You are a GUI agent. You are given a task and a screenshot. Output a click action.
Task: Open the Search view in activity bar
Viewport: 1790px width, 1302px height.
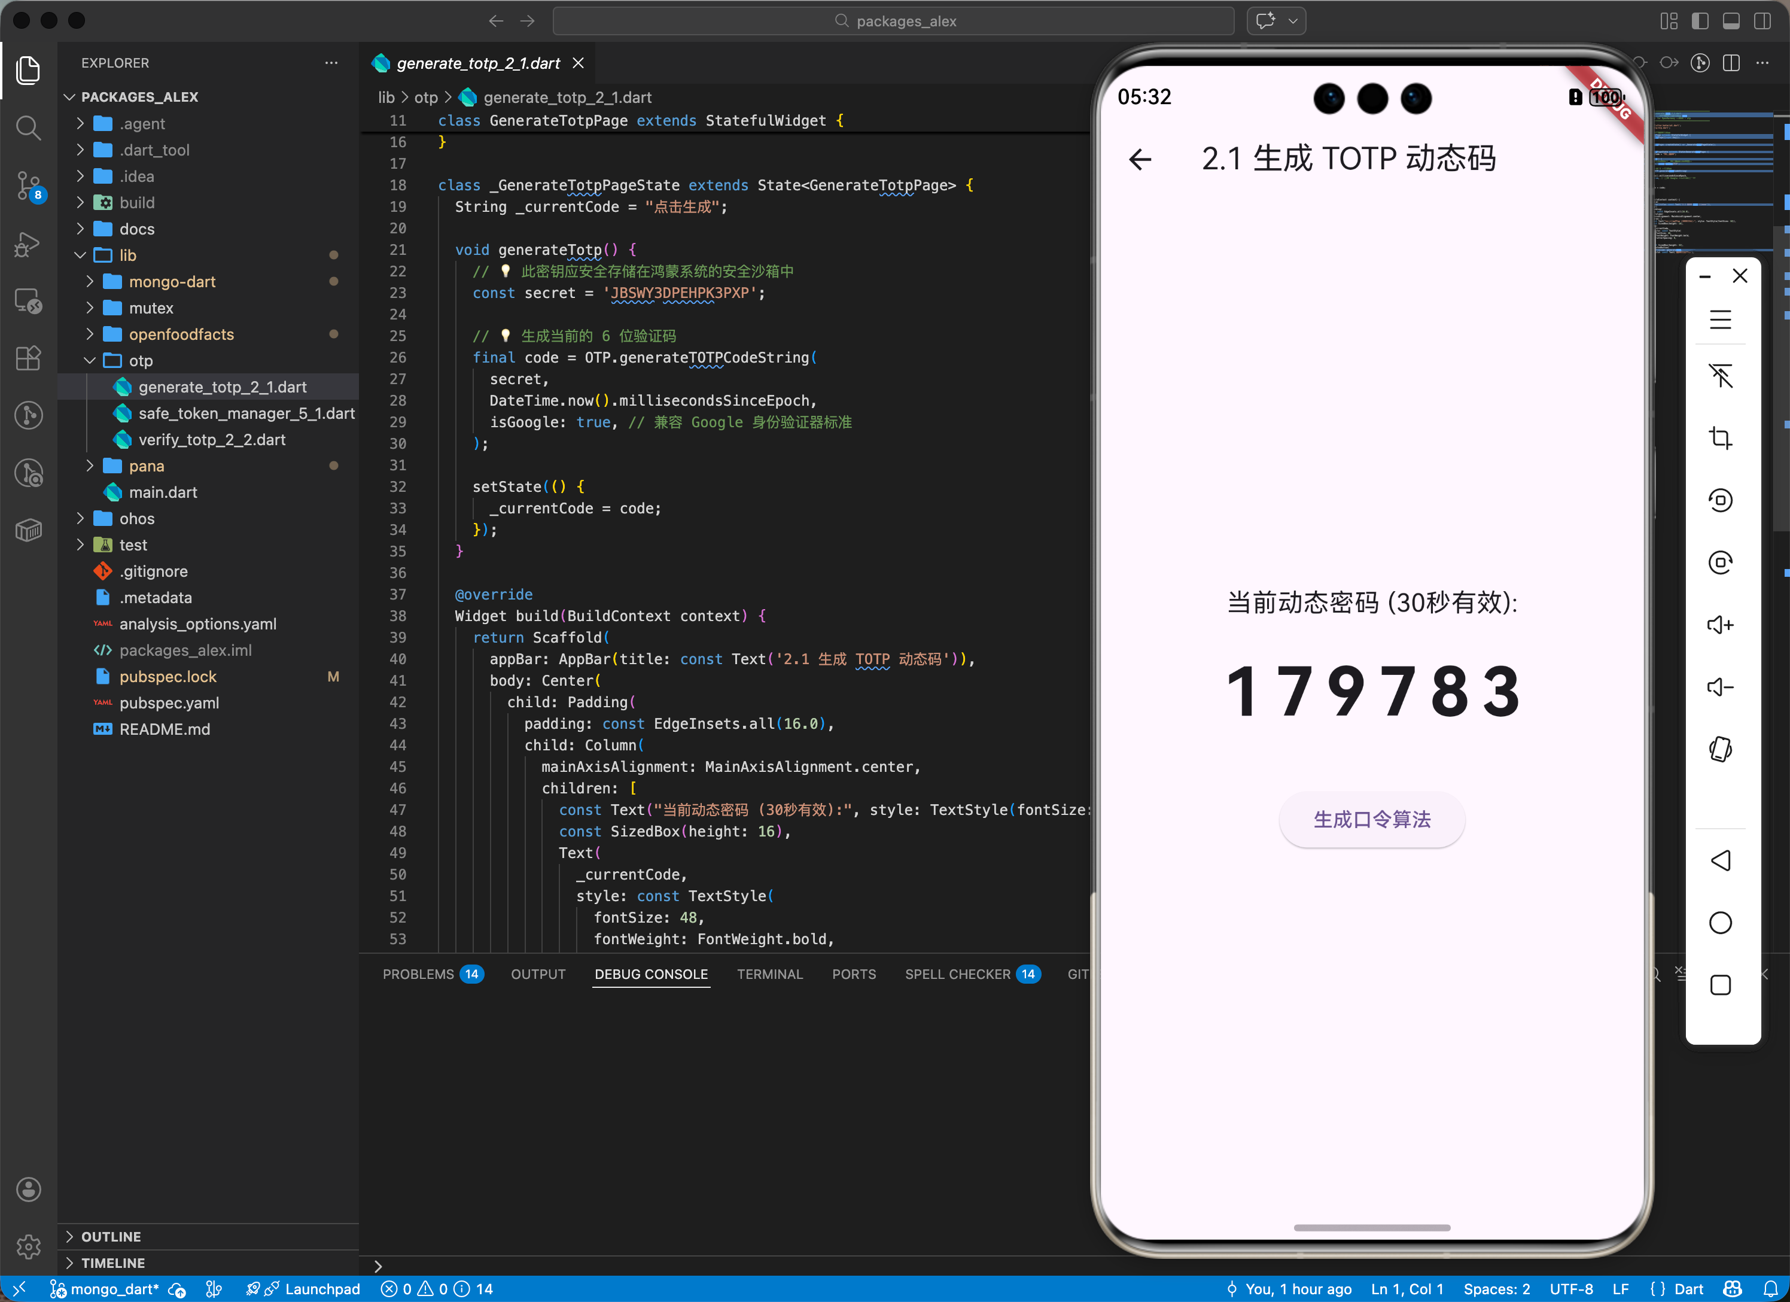point(28,127)
